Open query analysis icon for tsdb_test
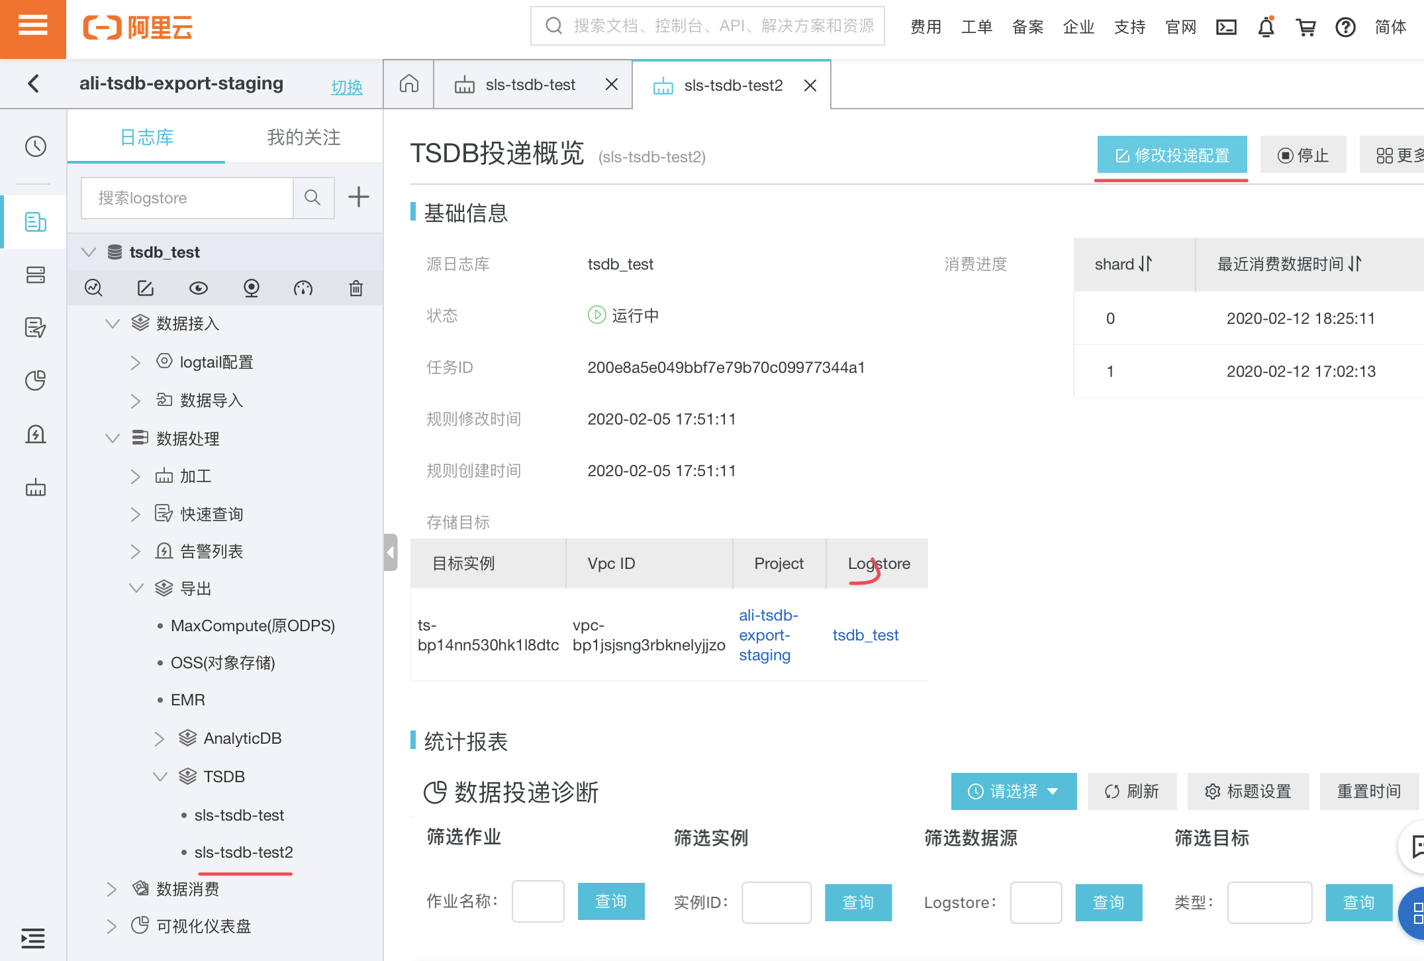Screen dimensions: 1424x961 pos(93,288)
